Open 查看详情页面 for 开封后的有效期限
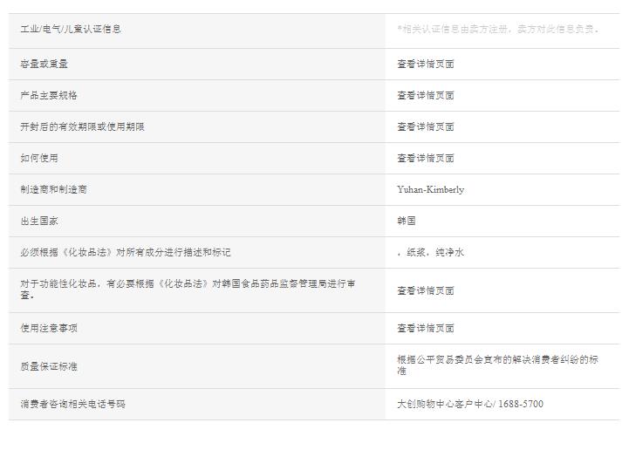The image size is (629, 450). click(426, 127)
